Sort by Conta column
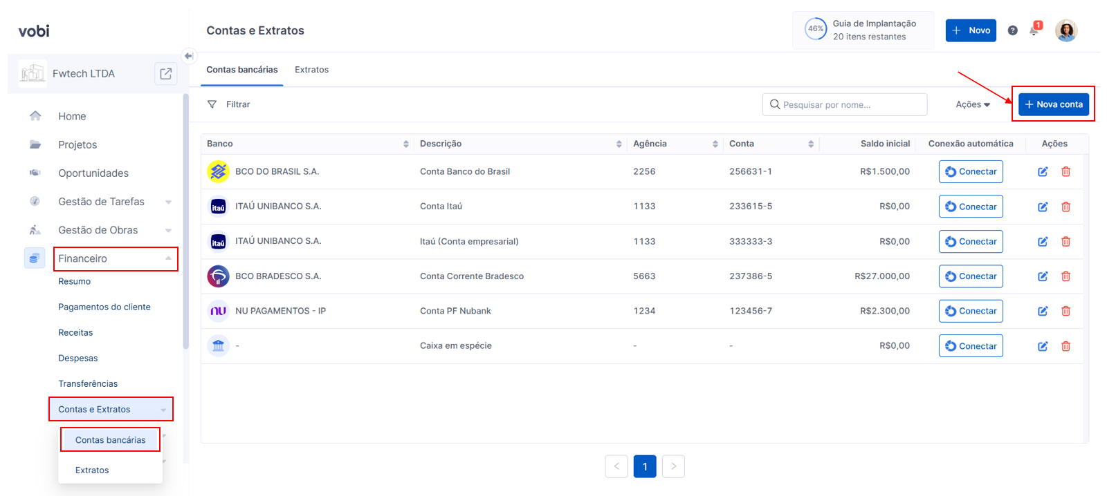The image size is (1107, 496). coord(811,144)
